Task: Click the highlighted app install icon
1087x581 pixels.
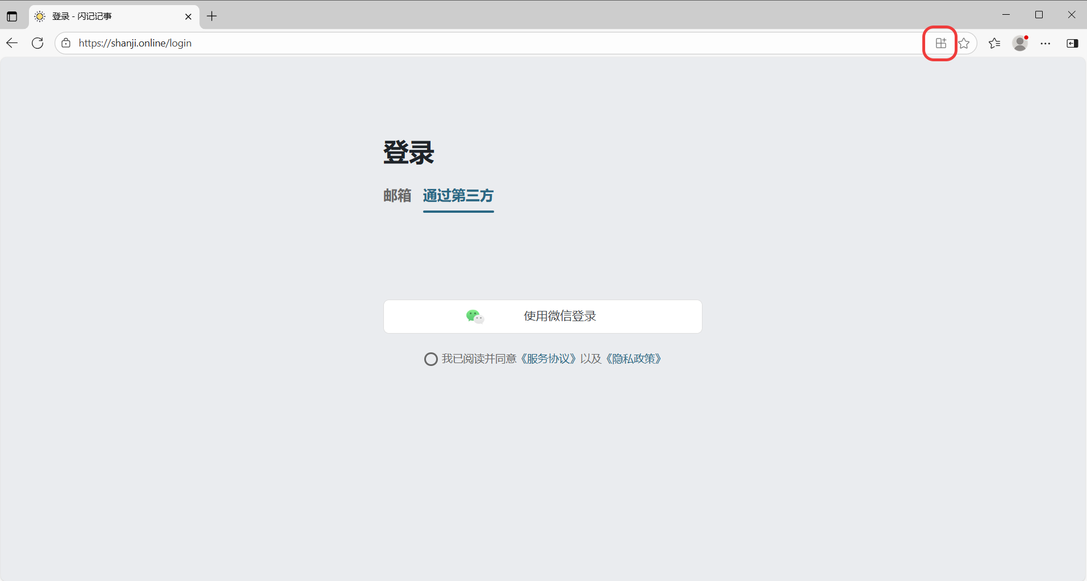Action: click(x=940, y=43)
